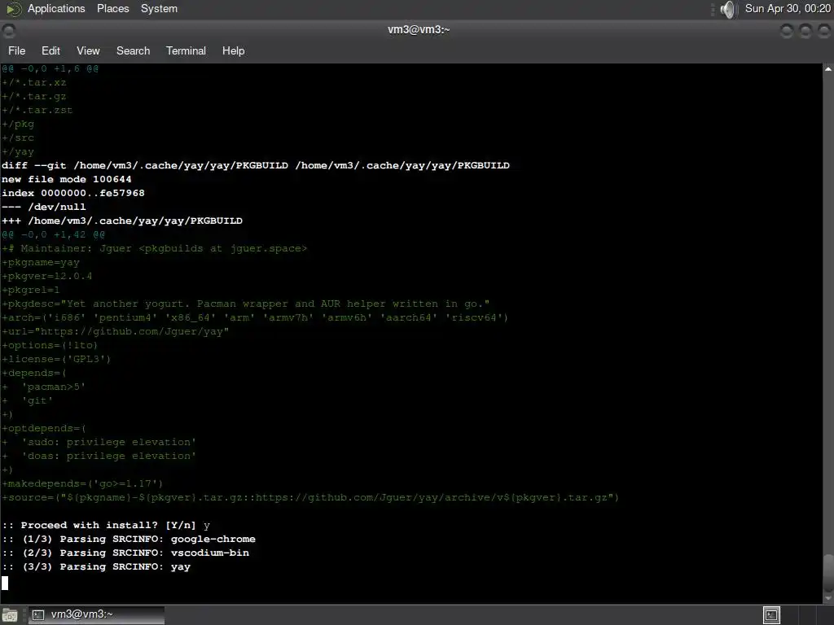Click the 'Proceed with install? [Y/n]' prompt line

click(x=106, y=525)
